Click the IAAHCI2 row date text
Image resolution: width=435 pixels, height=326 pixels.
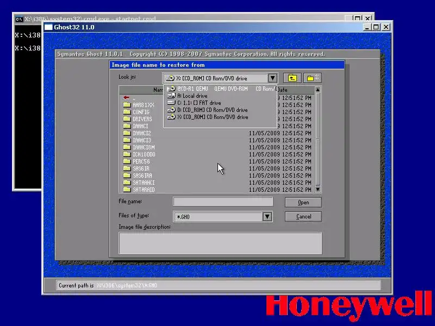click(280, 133)
